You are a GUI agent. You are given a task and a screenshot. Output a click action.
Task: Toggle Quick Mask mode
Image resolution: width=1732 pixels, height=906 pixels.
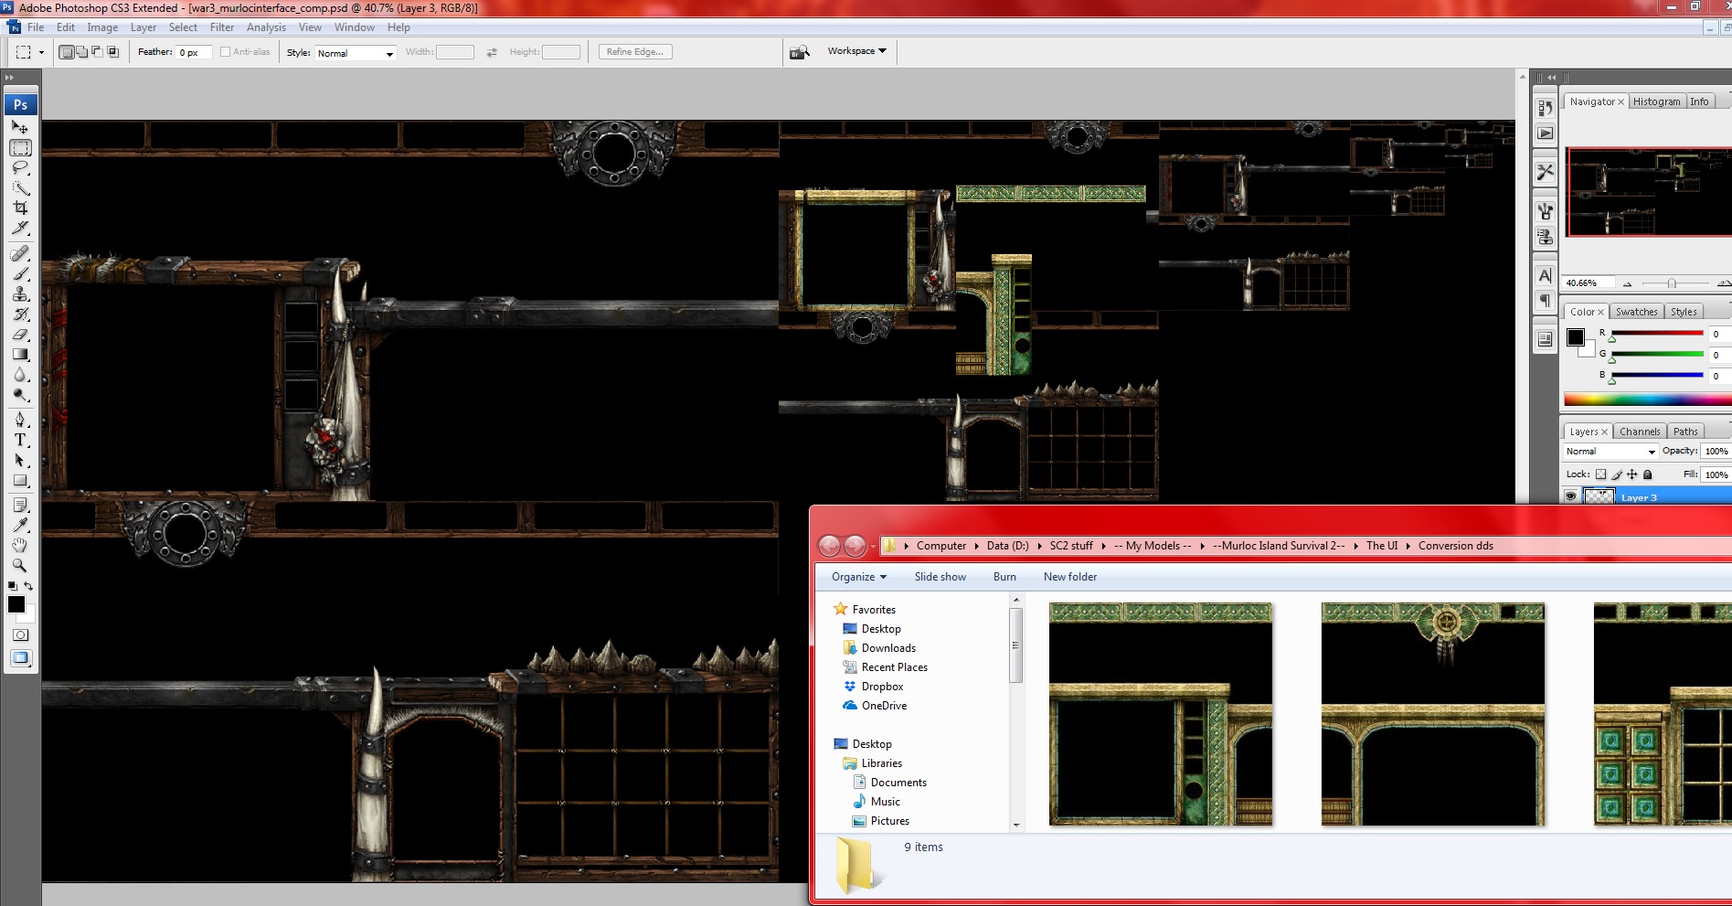click(x=20, y=634)
